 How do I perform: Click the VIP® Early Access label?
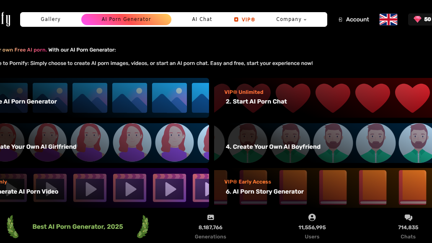click(248, 182)
